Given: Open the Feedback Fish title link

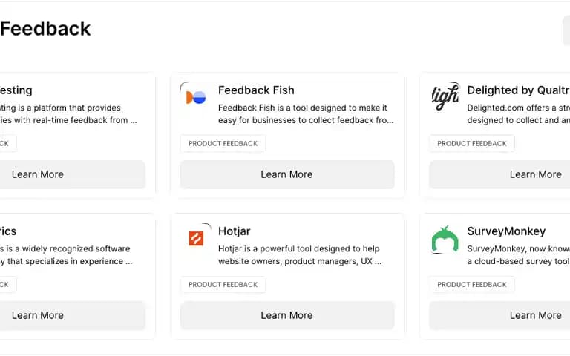Looking at the screenshot, I should click(256, 90).
